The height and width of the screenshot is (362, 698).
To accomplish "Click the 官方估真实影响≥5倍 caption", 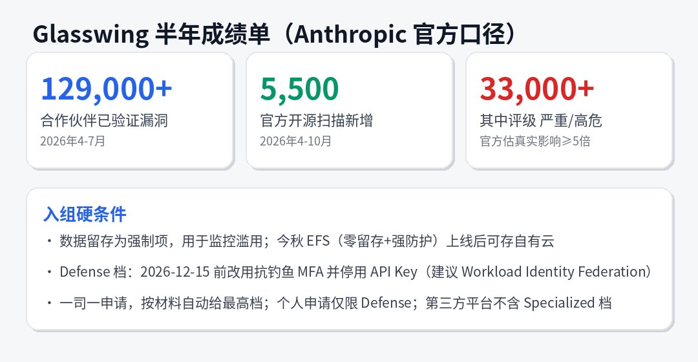I will click(535, 141).
